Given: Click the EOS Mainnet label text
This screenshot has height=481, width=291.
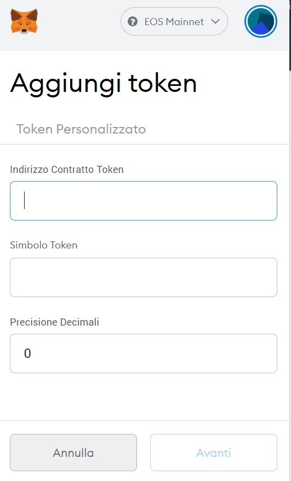Looking at the screenshot, I should click(174, 22).
